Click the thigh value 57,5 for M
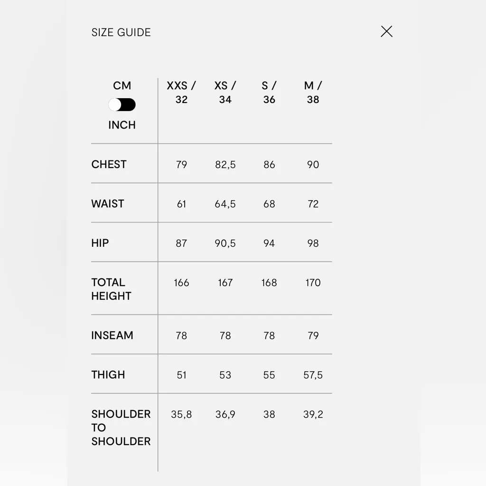 pos(313,375)
